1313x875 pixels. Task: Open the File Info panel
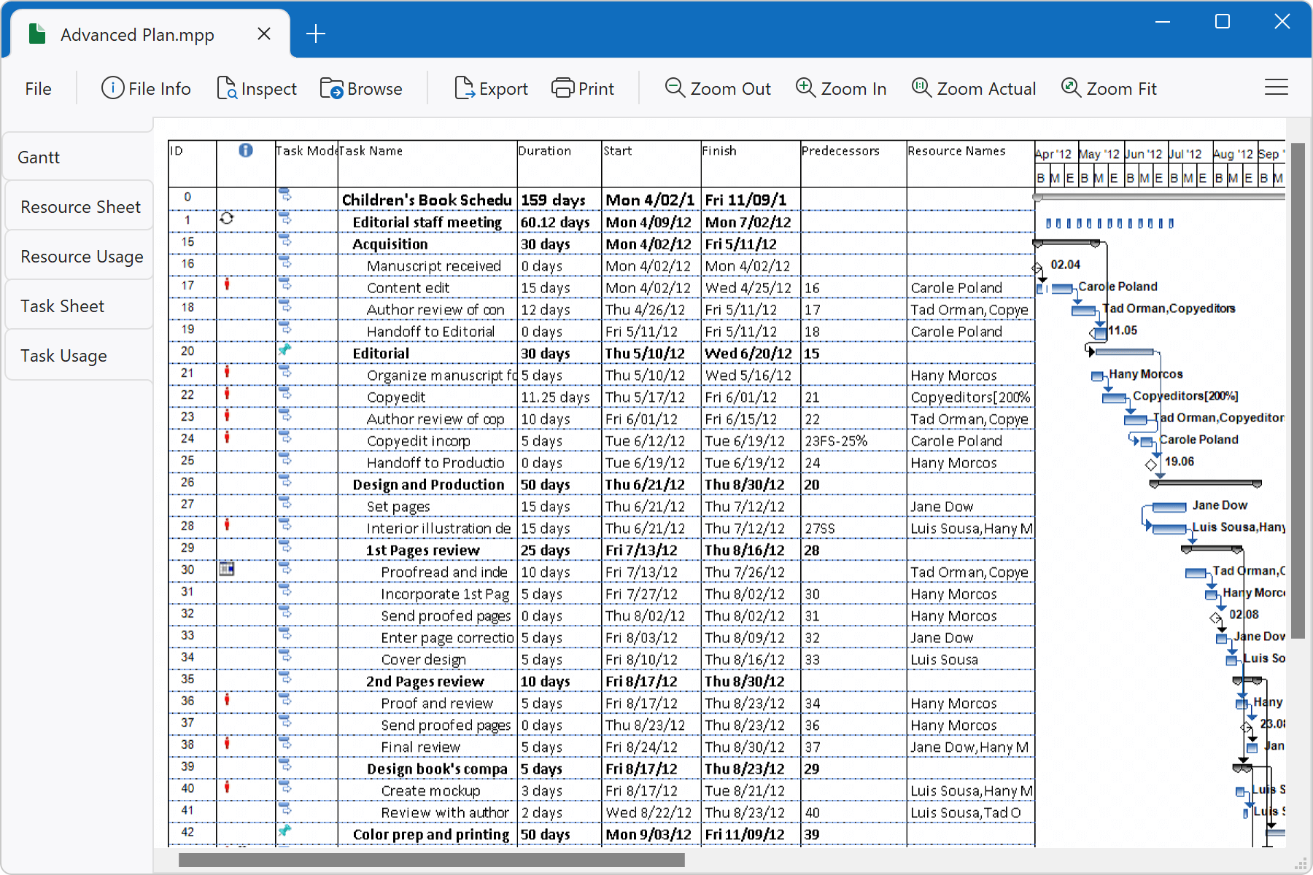click(146, 88)
